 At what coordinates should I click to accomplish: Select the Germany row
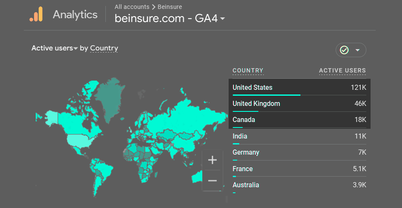[x=300, y=153]
